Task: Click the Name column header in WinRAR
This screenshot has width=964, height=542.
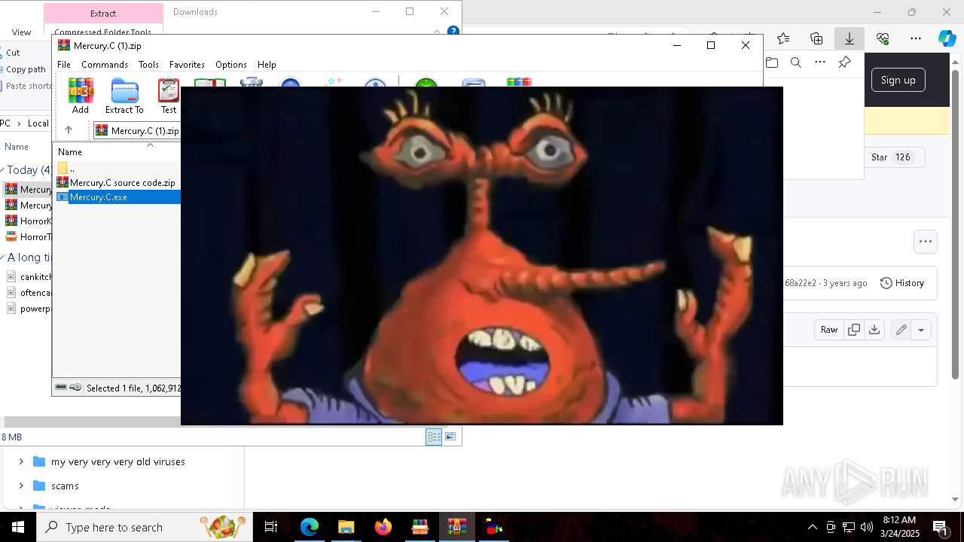Action: tap(70, 152)
